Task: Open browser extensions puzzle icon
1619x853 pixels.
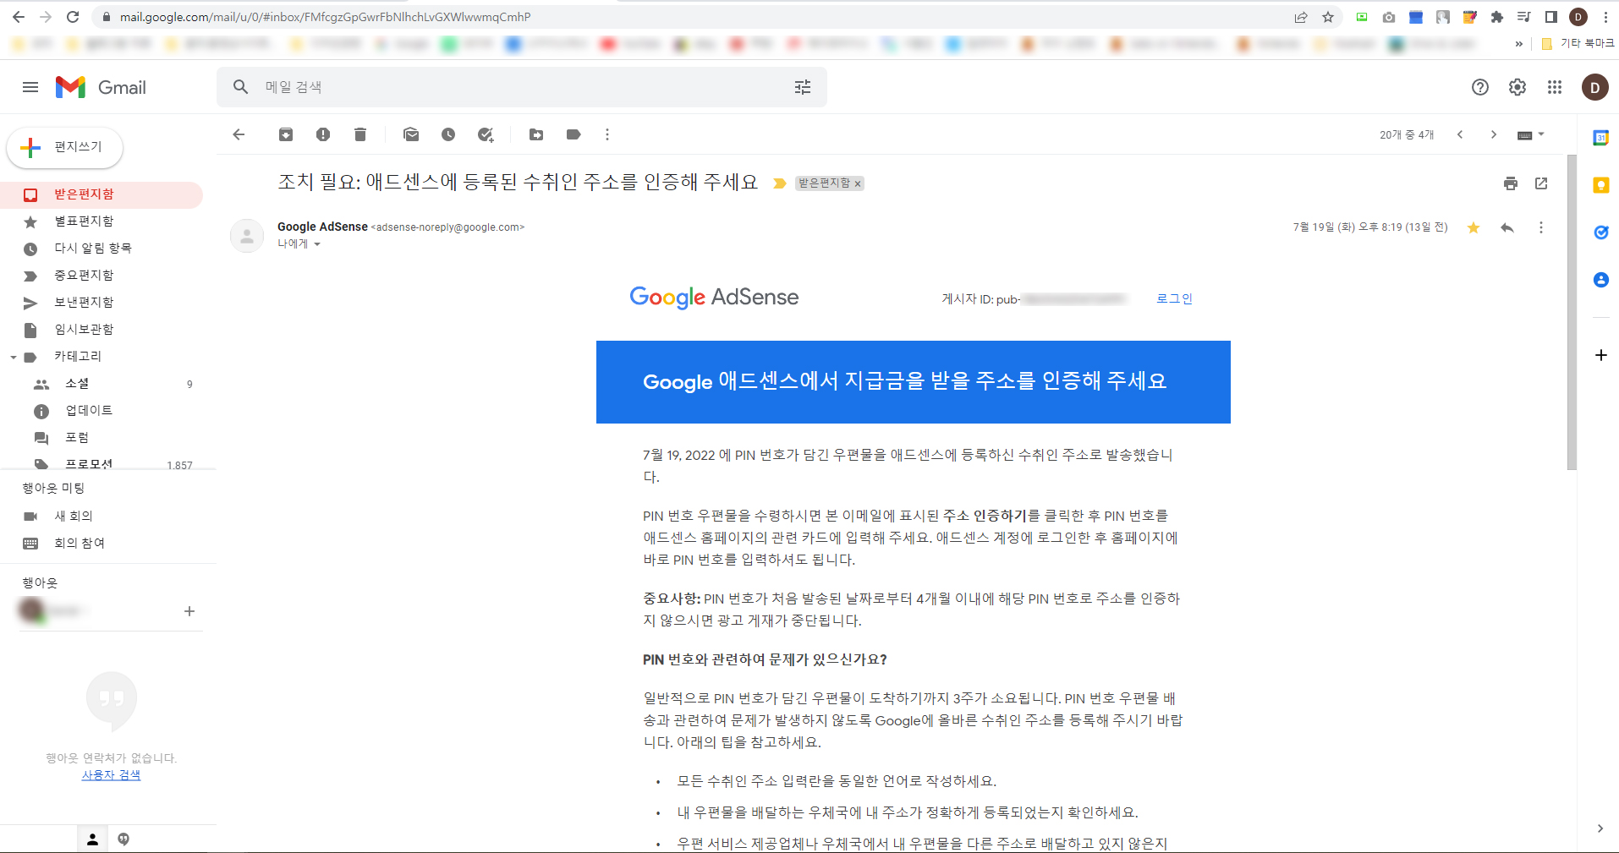Action: 1497,17
